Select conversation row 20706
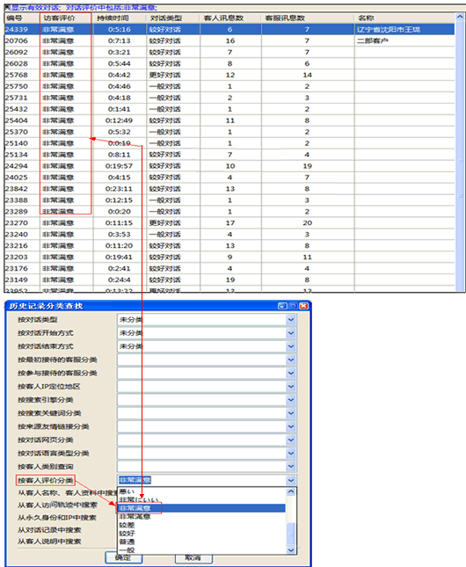Viewport: 466px width, 567px height. tap(229, 40)
